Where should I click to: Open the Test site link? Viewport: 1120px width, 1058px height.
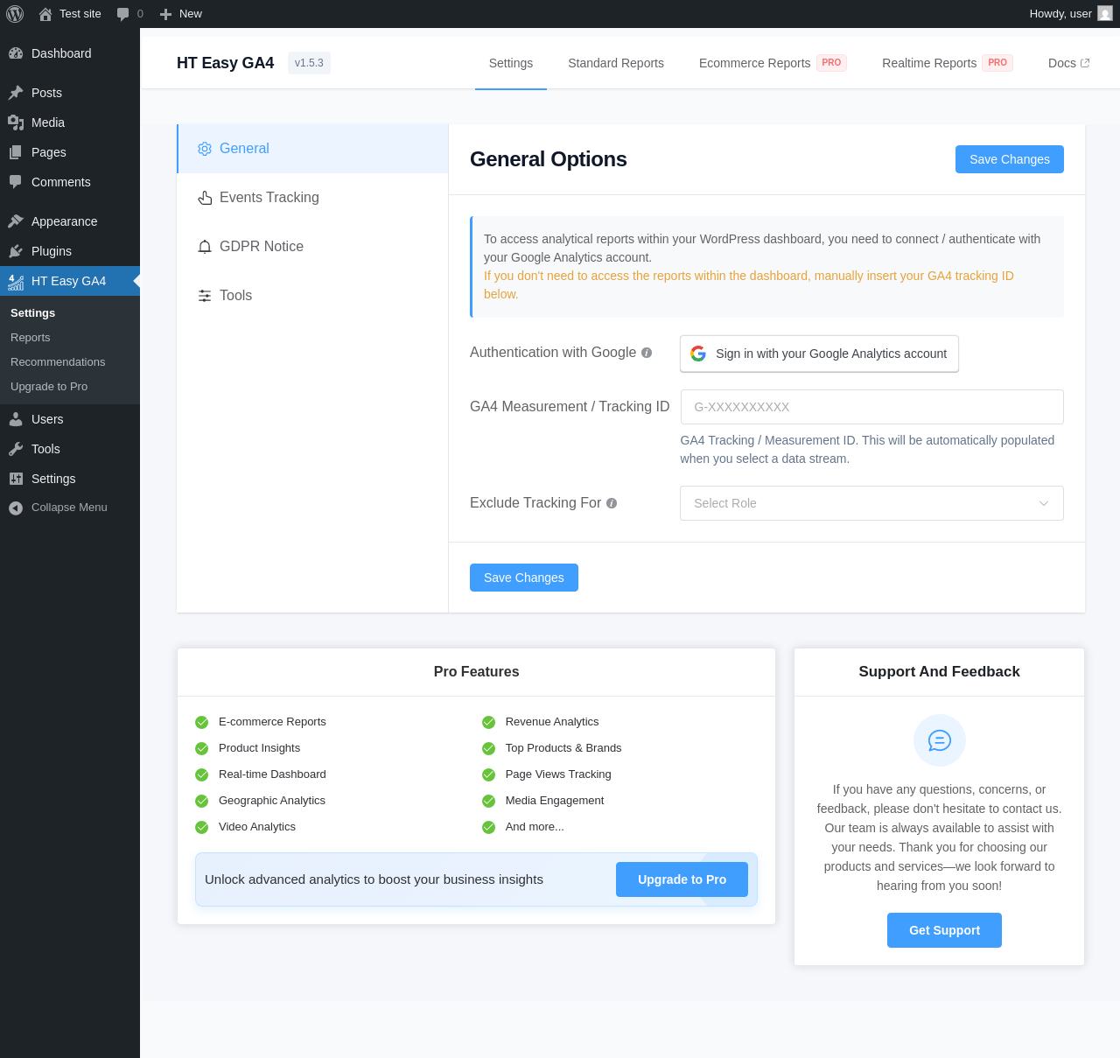70,14
